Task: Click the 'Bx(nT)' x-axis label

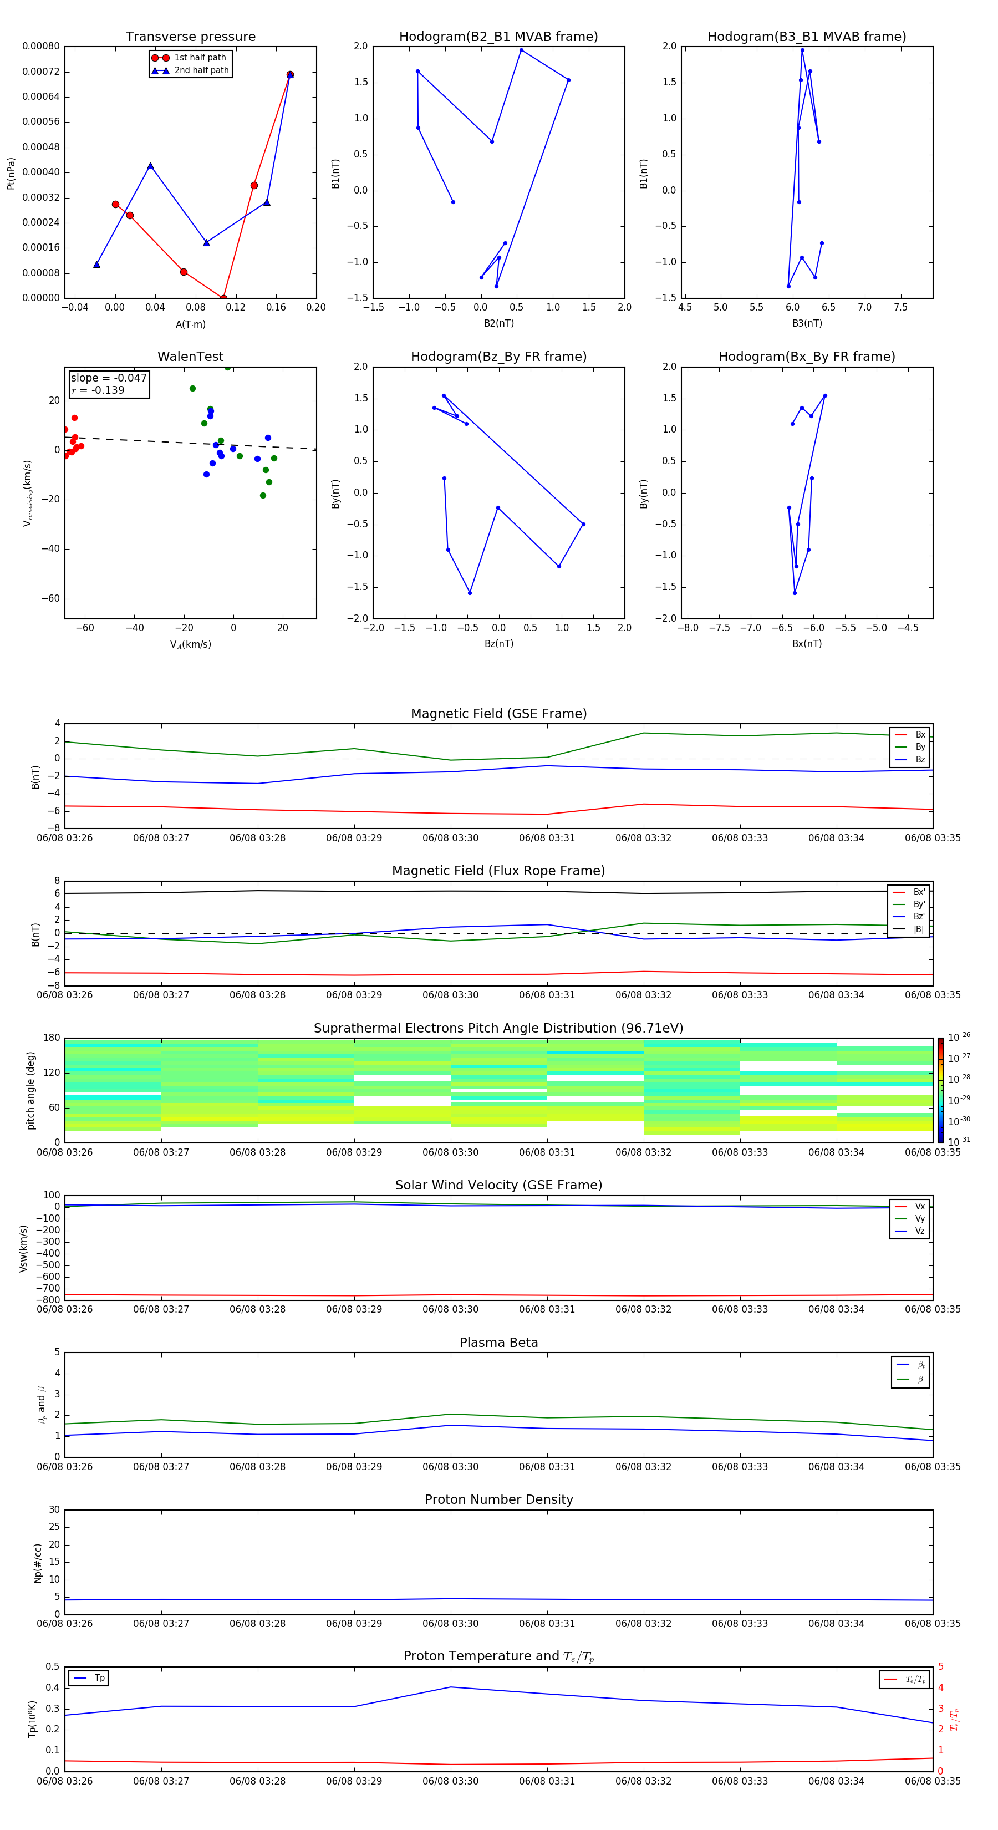Action: 807,644
